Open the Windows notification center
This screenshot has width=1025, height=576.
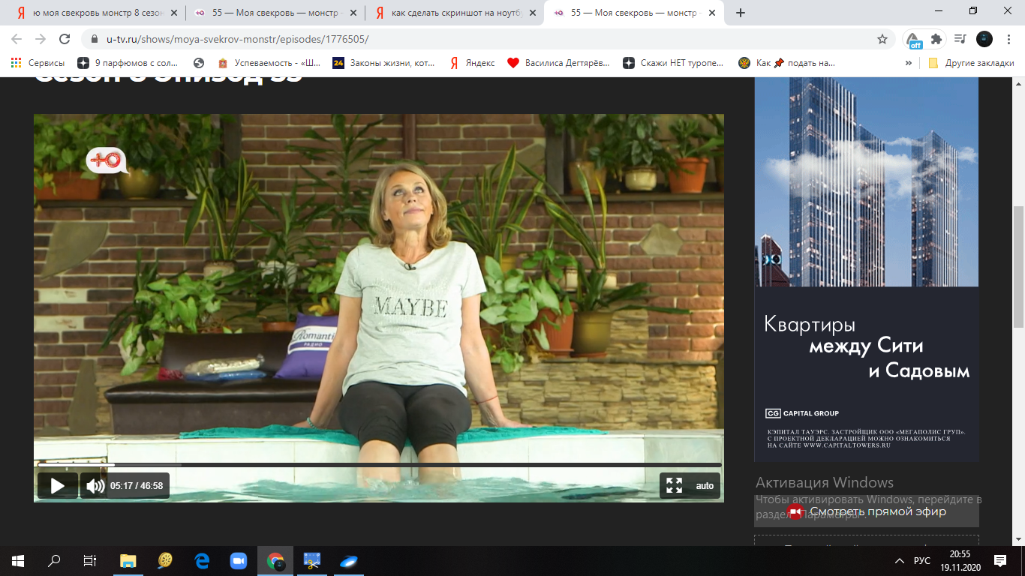(999, 560)
